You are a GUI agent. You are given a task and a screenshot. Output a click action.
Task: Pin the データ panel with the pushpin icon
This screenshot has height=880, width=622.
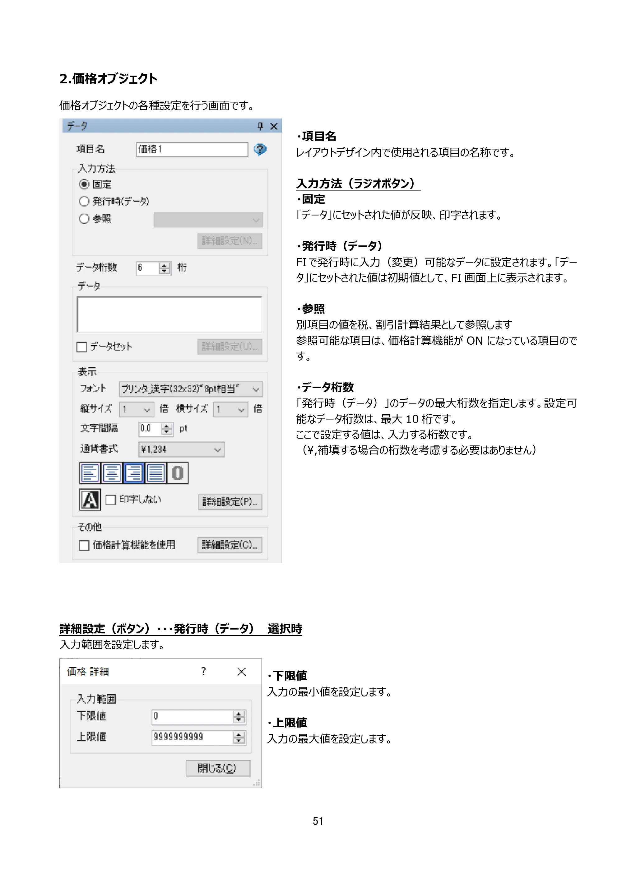tap(260, 126)
